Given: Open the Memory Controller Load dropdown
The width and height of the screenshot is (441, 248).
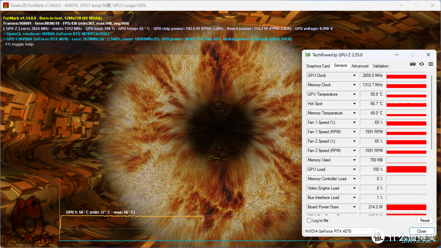Looking at the screenshot, I should [354, 179].
